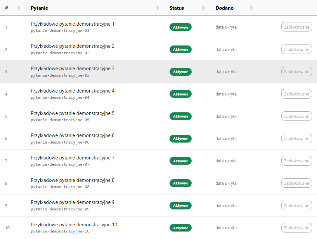
Task: Click Zablokowane button for question 9
Action: (297, 206)
